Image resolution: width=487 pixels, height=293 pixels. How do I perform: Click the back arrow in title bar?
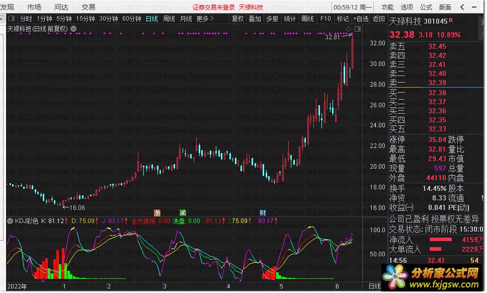pos(462,7)
